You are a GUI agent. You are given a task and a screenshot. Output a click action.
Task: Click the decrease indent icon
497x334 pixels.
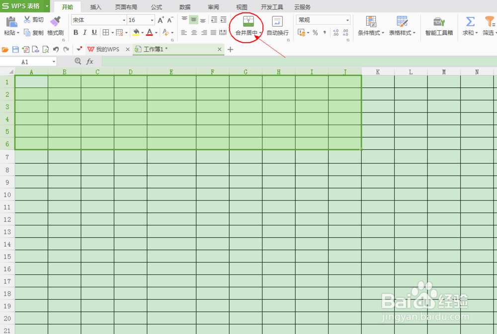(x=214, y=20)
